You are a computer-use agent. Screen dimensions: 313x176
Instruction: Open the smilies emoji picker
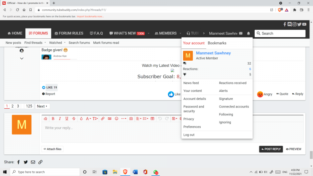117,119
